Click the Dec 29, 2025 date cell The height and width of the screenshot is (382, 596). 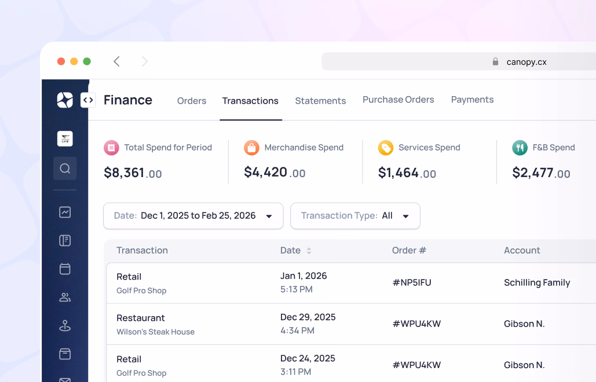[308, 324]
